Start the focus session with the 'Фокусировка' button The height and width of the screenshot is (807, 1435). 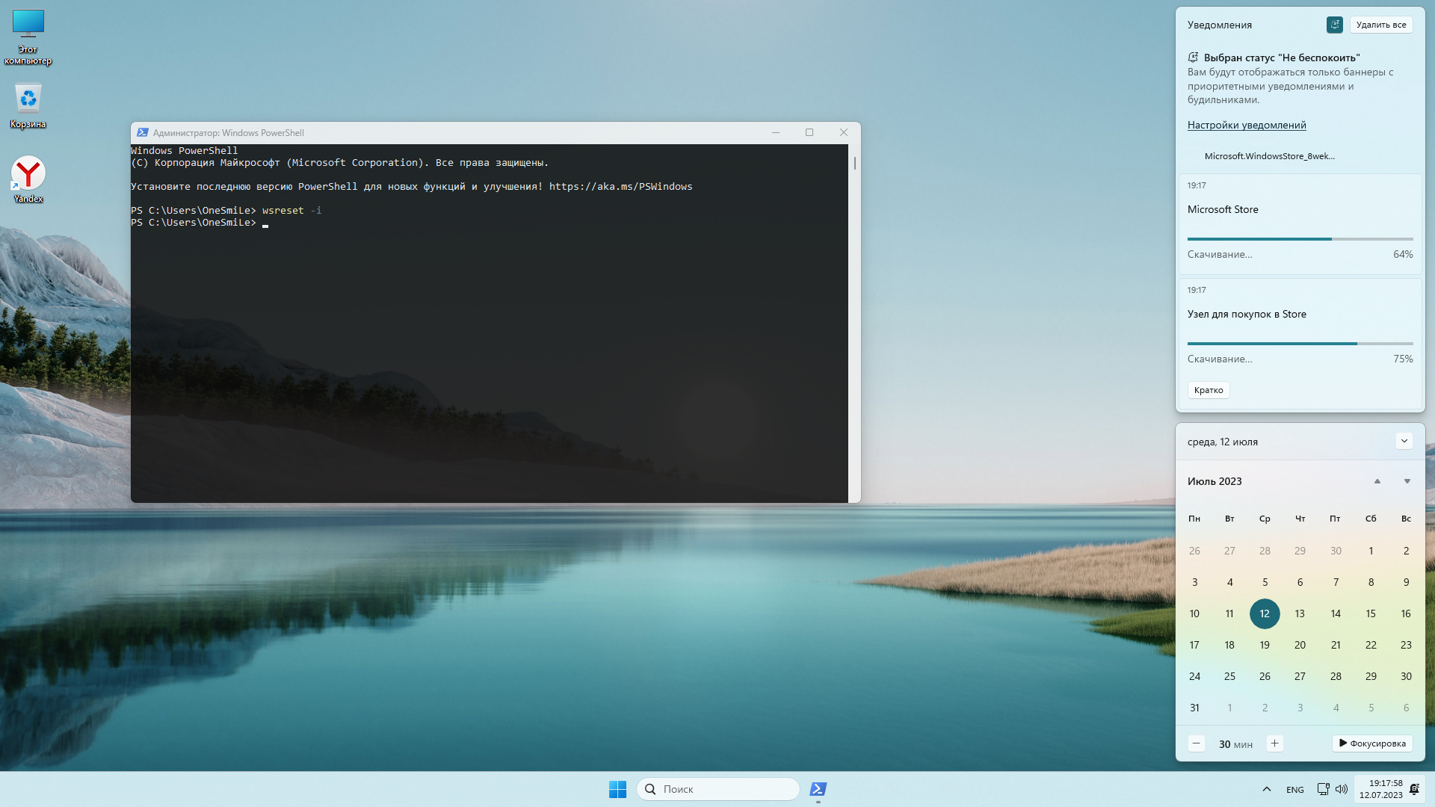point(1372,743)
